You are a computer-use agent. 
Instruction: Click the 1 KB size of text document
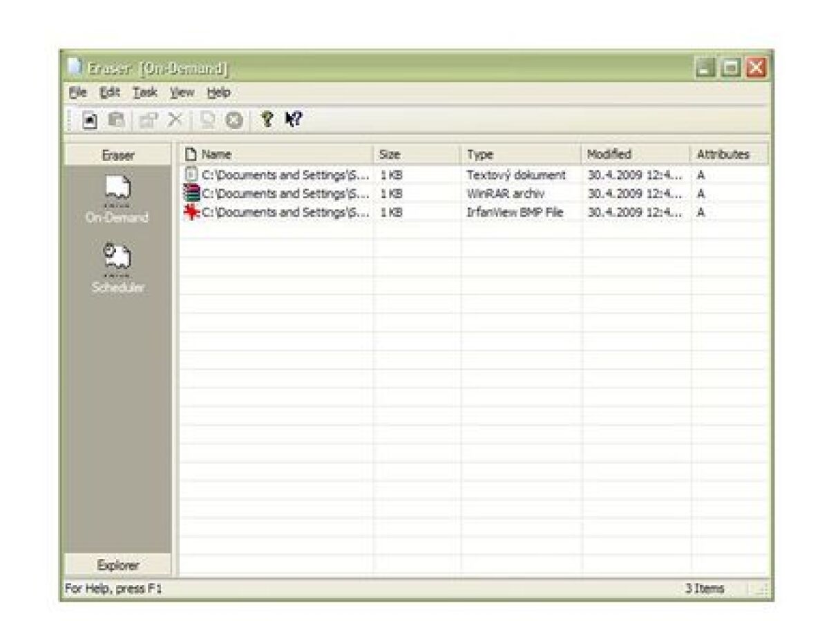[x=391, y=175]
